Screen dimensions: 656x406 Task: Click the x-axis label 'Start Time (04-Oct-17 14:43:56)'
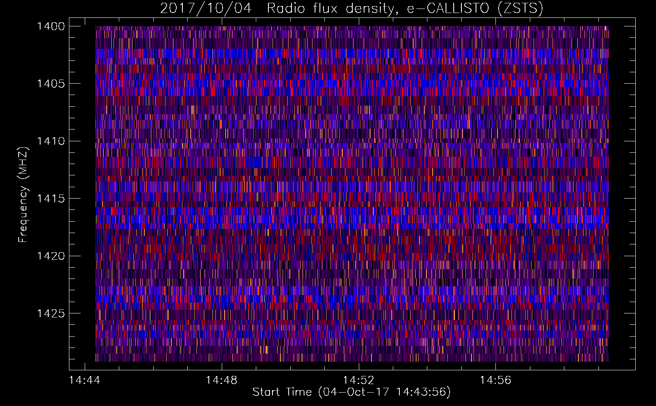point(352,392)
